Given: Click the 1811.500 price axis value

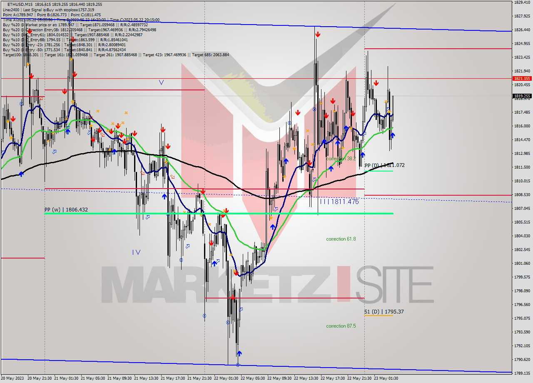Looking at the screenshot, I should [x=522, y=167].
